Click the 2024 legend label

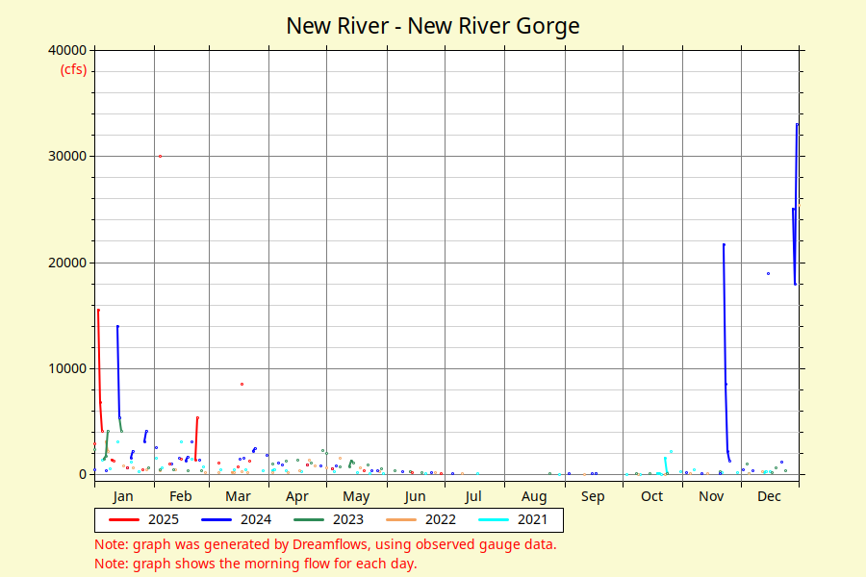pyautogui.click(x=256, y=519)
